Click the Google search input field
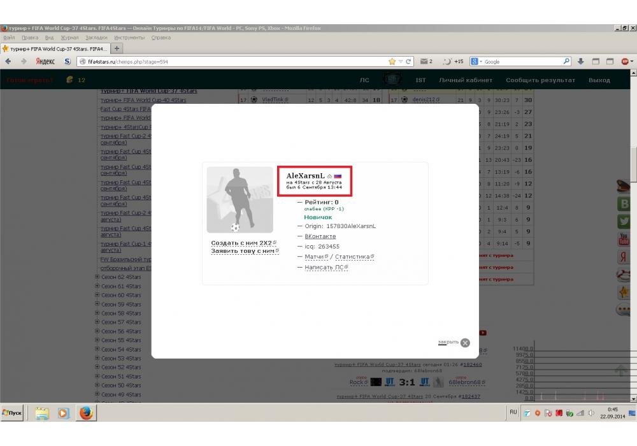Viewport: 637px width, 446px height. click(522, 62)
